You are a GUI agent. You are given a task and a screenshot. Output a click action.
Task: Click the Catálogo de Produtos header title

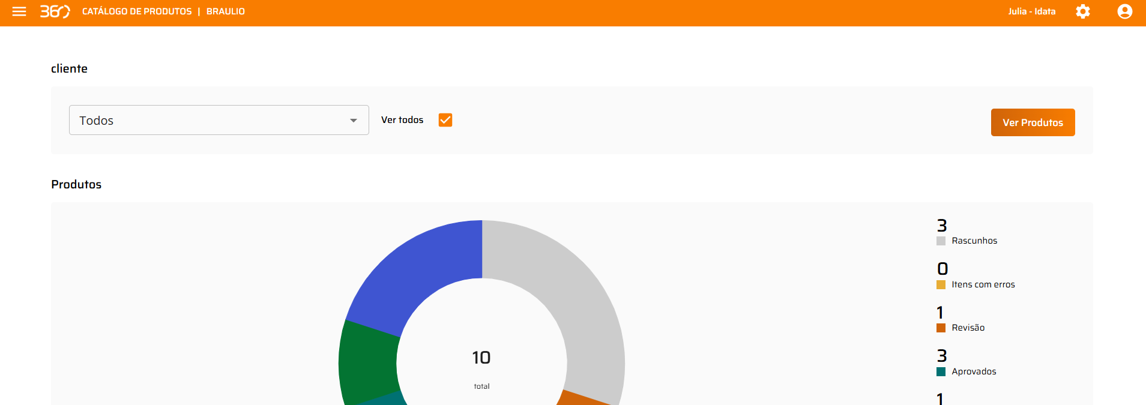[137, 11]
